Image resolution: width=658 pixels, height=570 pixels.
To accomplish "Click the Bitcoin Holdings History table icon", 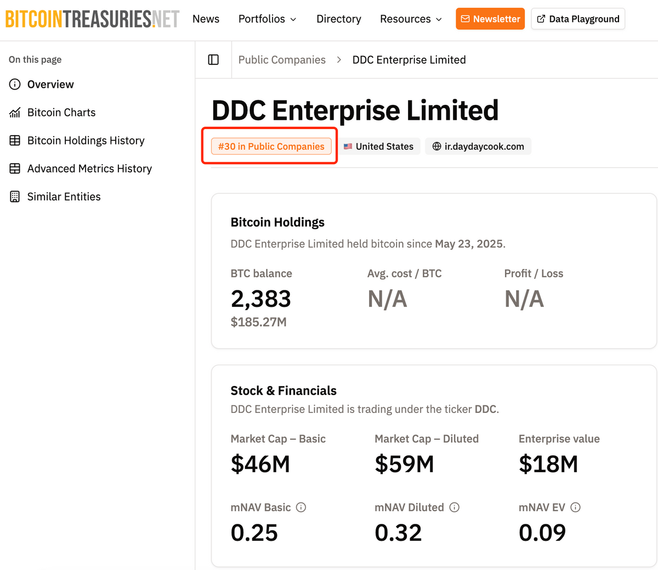I will click(15, 140).
